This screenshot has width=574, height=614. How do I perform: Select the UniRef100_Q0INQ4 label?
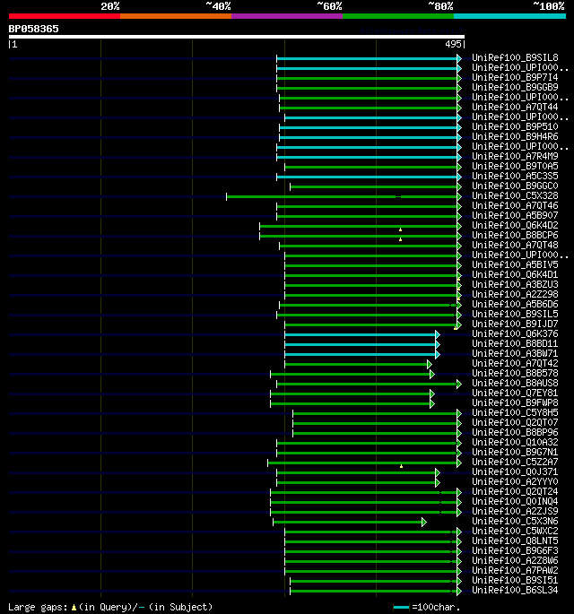[x=515, y=502]
